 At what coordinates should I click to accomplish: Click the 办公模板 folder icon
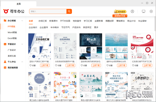pyautogui.click(x=5, y=21)
